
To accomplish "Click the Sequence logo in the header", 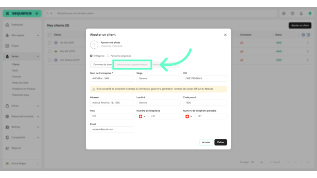I will (x=22, y=14).
